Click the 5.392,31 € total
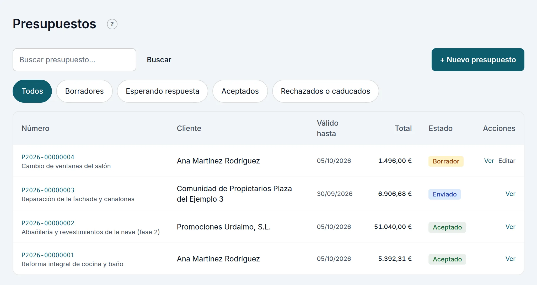Image resolution: width=537 pixels, height=285 pixels. point(395,259)
